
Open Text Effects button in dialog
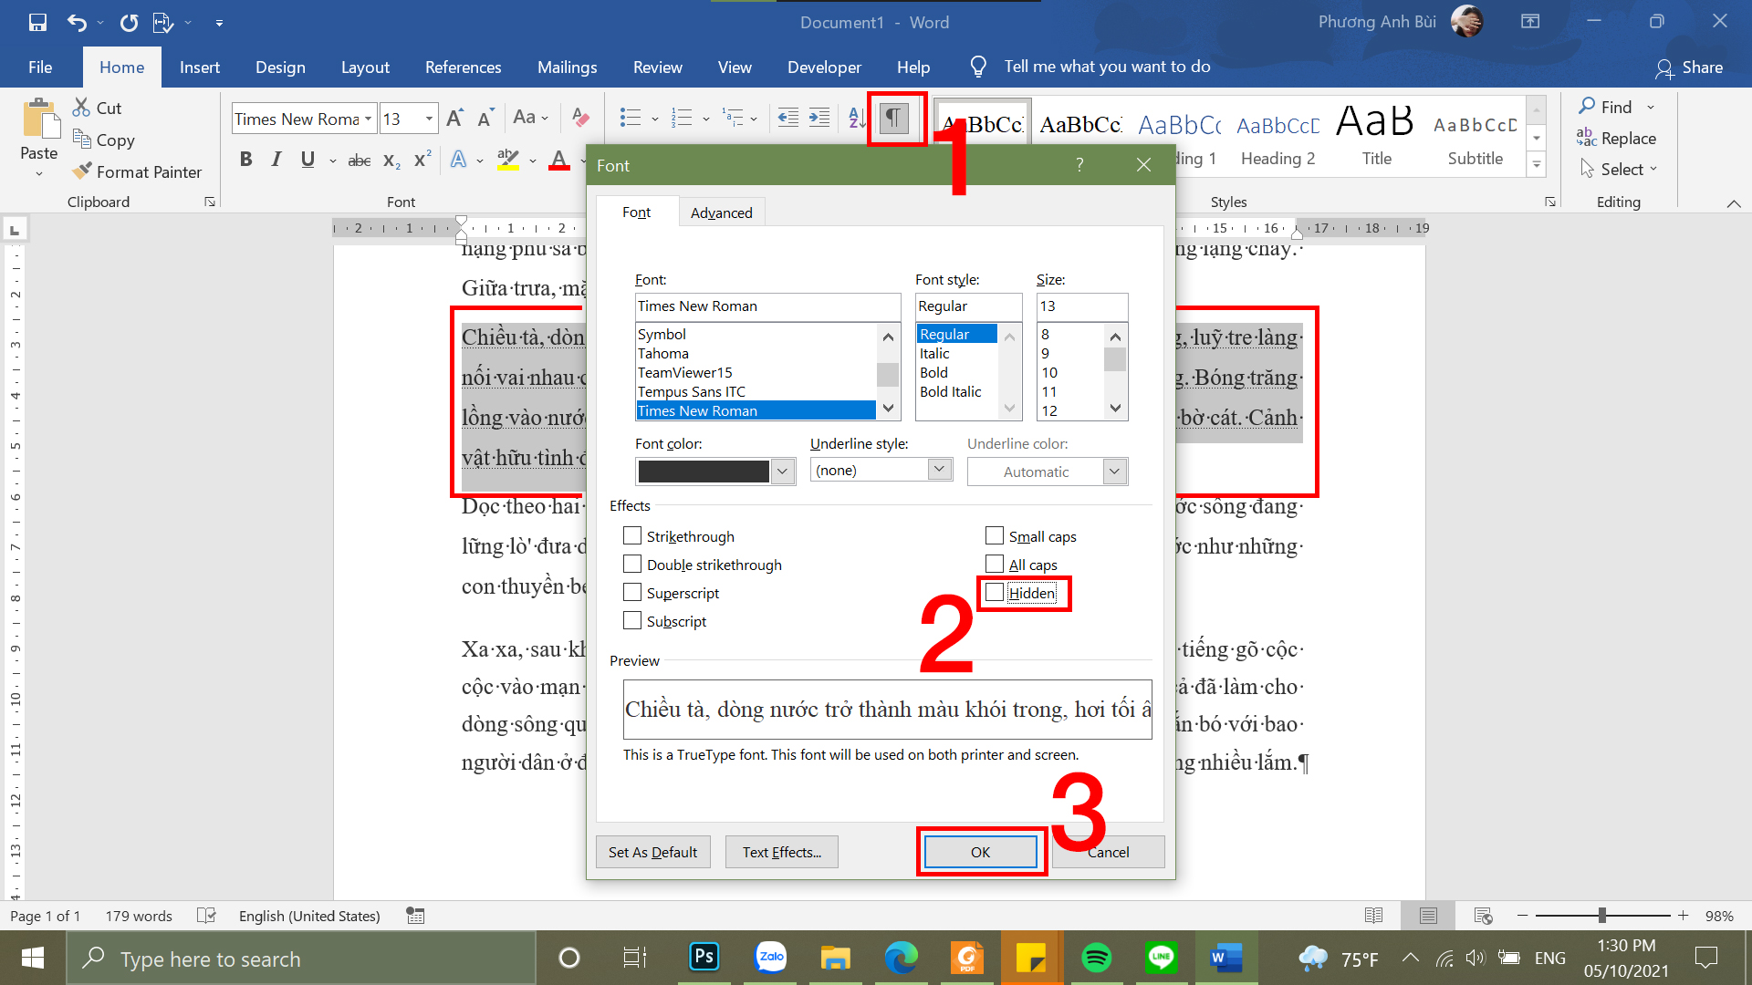click(x=781, y=852)
